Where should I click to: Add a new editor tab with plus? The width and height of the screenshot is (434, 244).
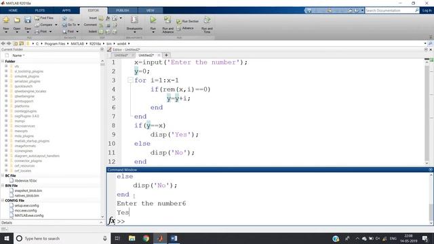click(166, 56)
